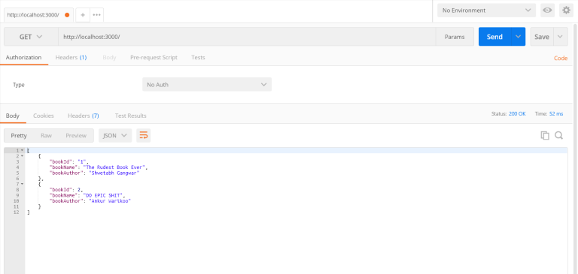The width and height of the screenshot is (578, 274).
Task: Open tab options three-dots menu
Action: 96,15
